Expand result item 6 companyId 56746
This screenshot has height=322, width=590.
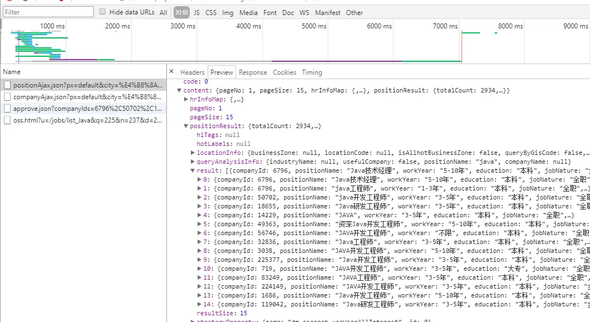pos(199,233)
